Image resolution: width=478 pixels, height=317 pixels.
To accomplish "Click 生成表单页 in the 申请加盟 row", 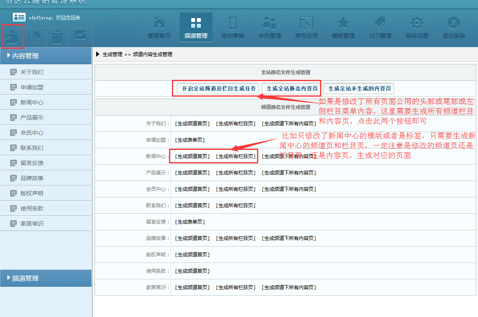I will point(190,140).
